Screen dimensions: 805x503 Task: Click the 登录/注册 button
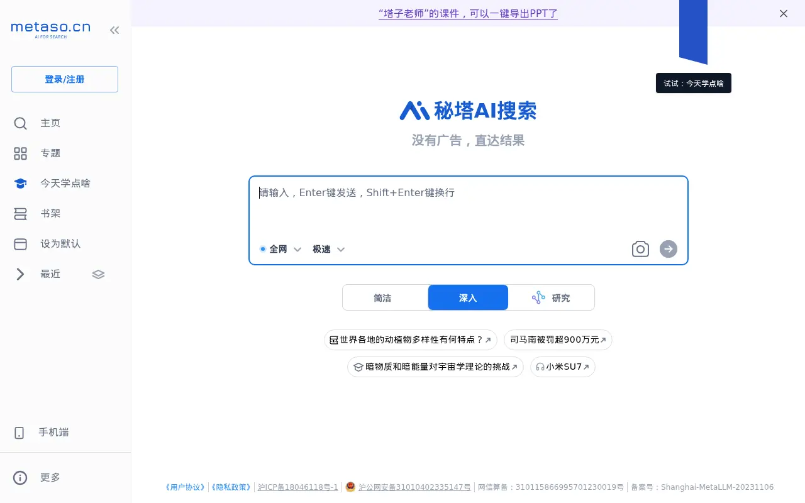64,79
